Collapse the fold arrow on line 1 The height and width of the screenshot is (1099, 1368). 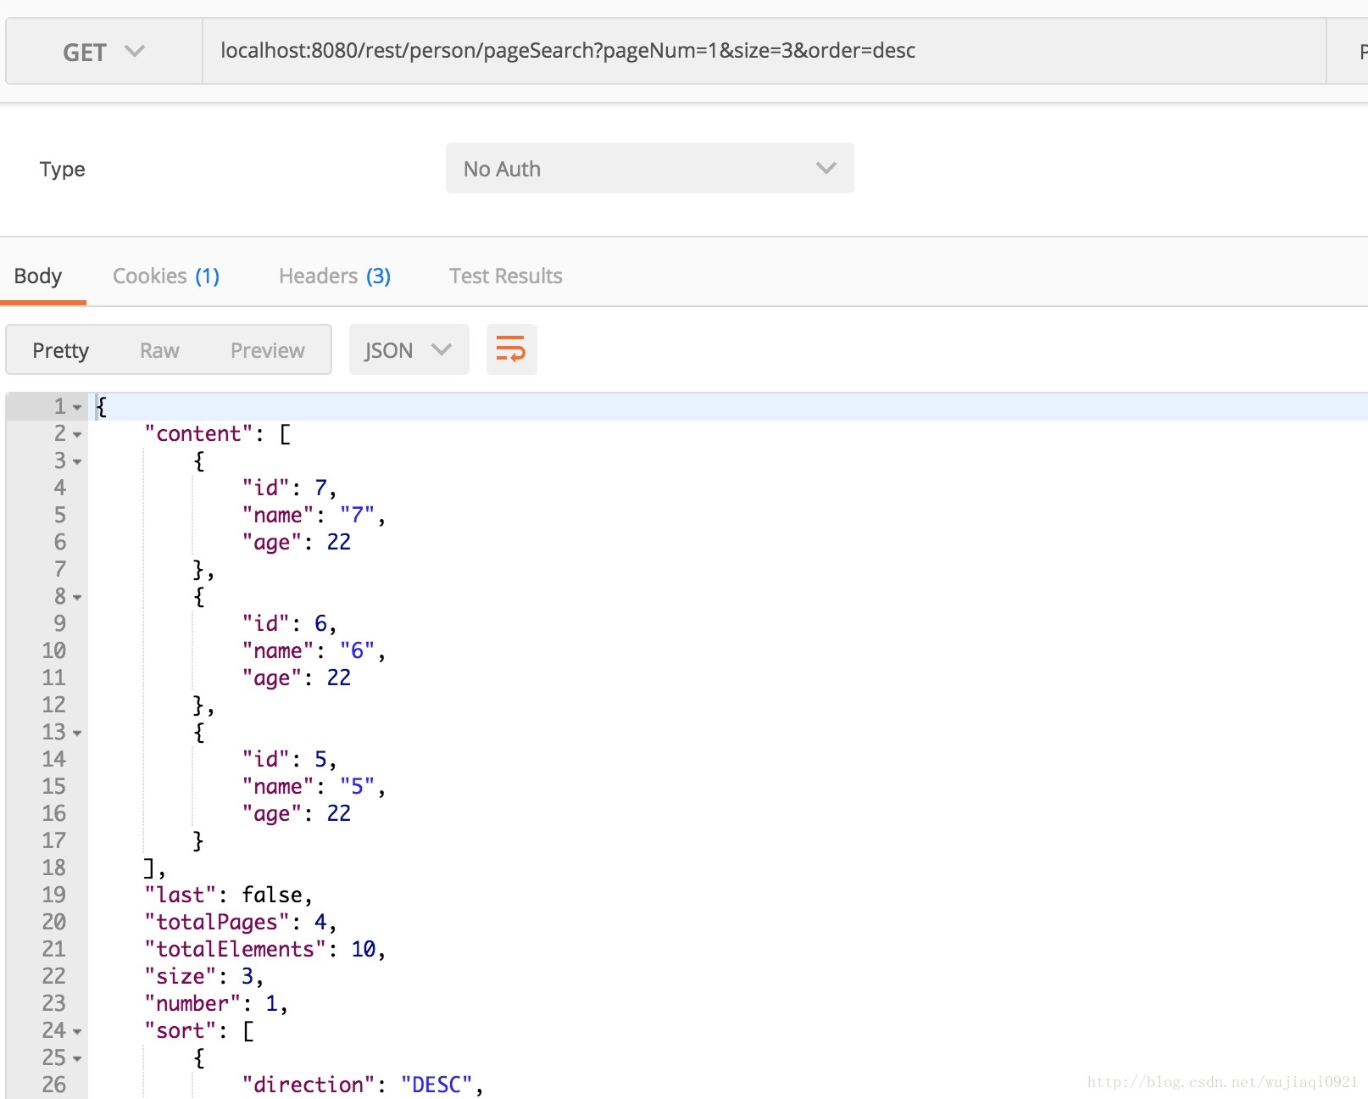(x=77, y=408)
